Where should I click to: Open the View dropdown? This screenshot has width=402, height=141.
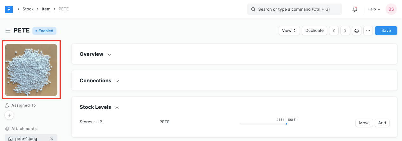pyautogui.click(x=289, y=31)
